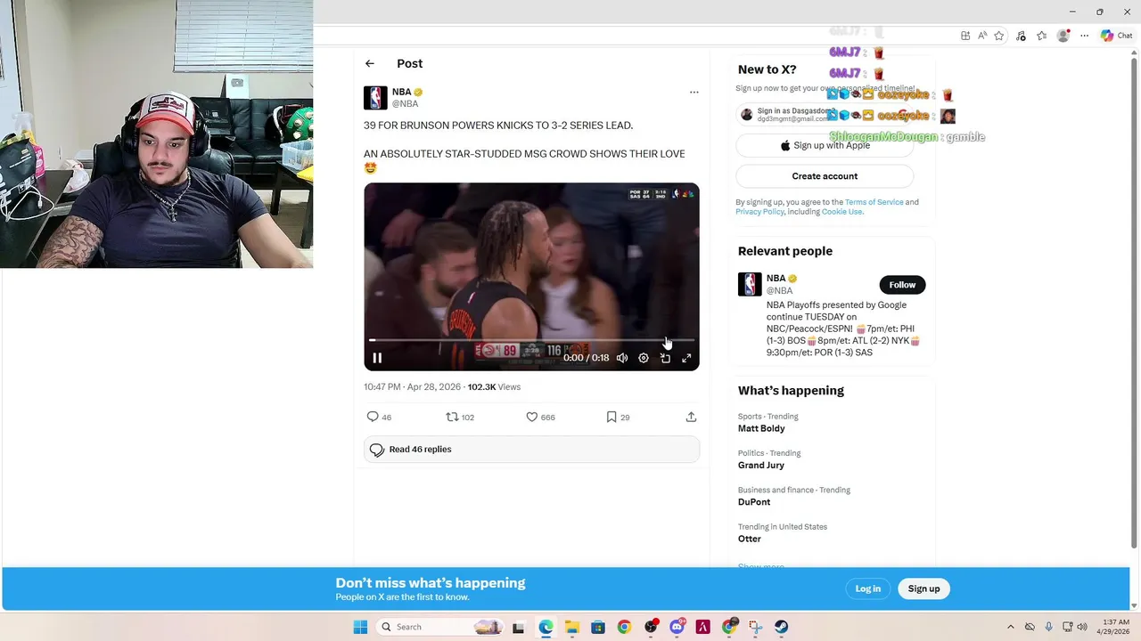Open Edge Settings and more menu
This screenshot has width=1141, height=641.
(1084, 36)
